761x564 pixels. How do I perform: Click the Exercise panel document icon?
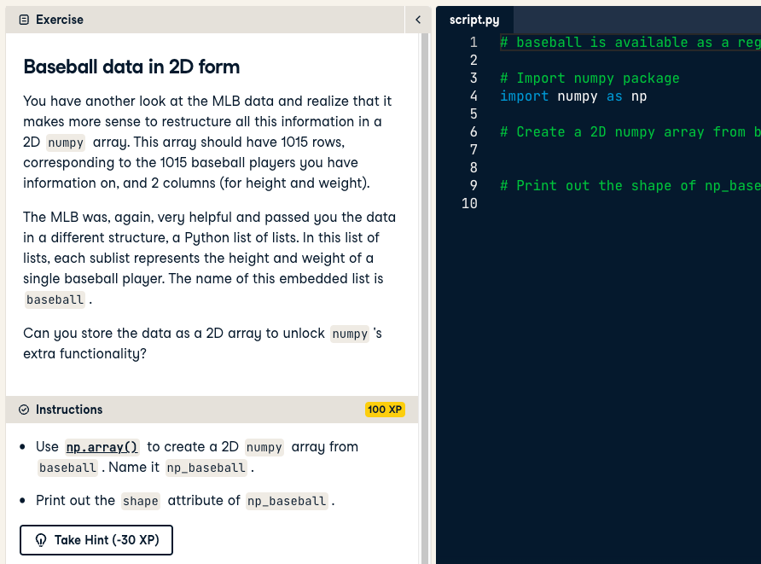[22, 19]
